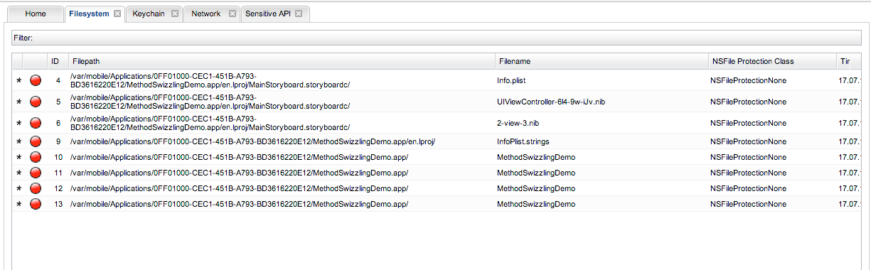The width and height of the screenshot is (871, 270).
Task: Click the star marker in row ID 6
Action: click(19, 124)
